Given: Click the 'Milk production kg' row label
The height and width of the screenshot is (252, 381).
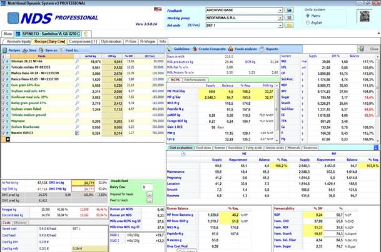Looking at the screenshot, I should point(180,62).
